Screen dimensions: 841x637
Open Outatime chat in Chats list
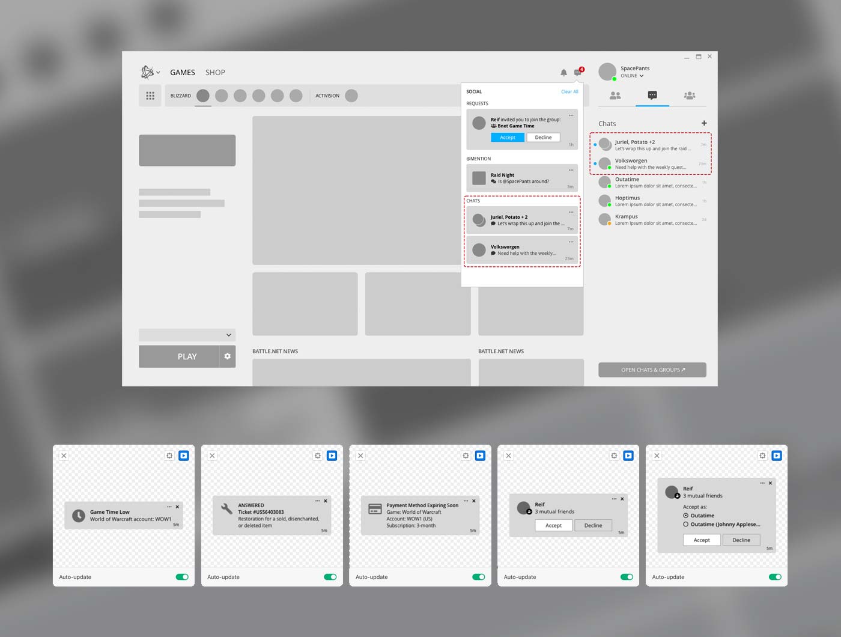pos(652,183)
